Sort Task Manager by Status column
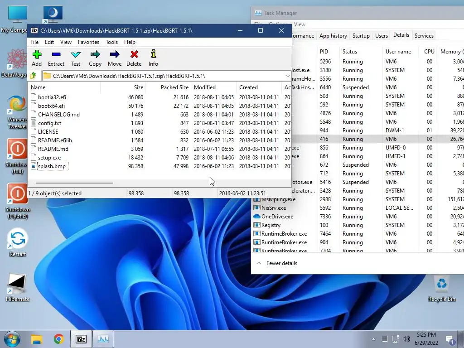This screenshot has height=348, width=464. click(x=361, y=52)
